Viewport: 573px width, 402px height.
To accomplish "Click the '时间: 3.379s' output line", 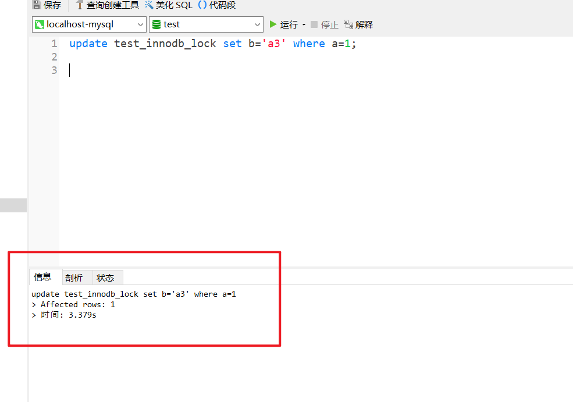I will coord(64,315).
